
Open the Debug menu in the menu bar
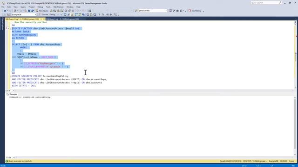click(40, 7)
